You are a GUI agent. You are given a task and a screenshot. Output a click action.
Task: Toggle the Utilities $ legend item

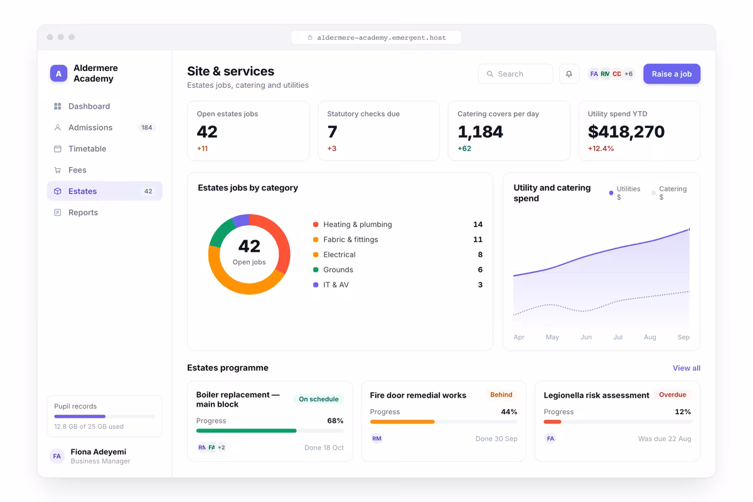(x=625, y=193)
